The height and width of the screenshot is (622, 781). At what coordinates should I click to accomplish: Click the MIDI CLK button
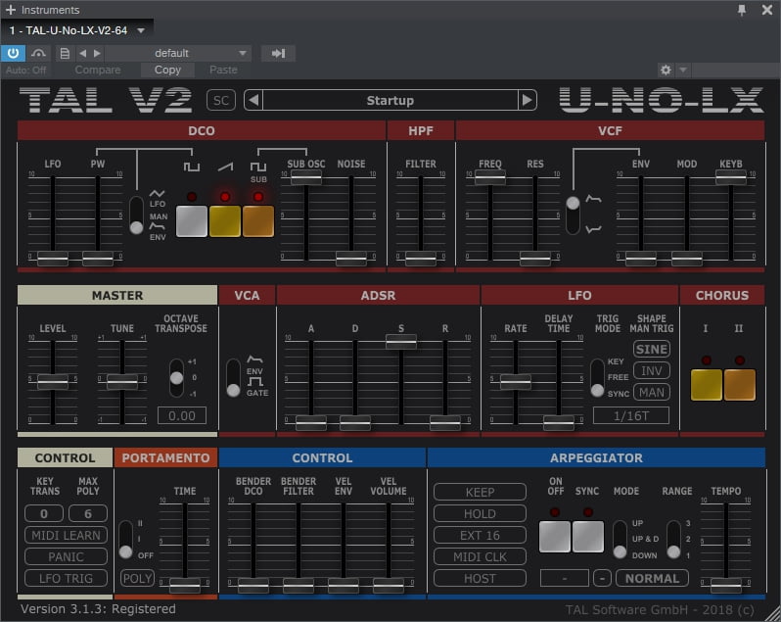tap(480, 556)
